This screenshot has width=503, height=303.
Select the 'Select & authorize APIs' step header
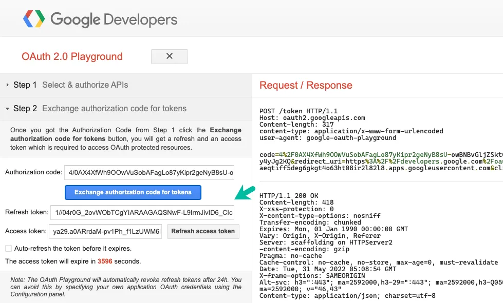point(85,85)
